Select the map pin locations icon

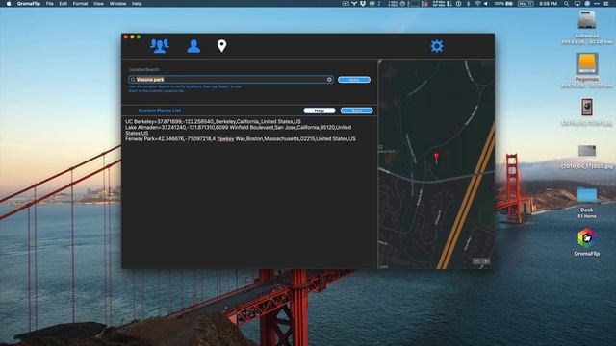click(221, 46)
